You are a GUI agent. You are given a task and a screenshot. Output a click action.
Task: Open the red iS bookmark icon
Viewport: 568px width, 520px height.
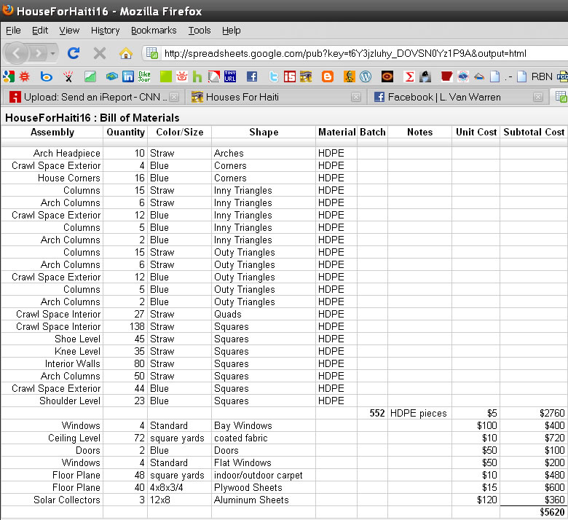pos(289,76)
